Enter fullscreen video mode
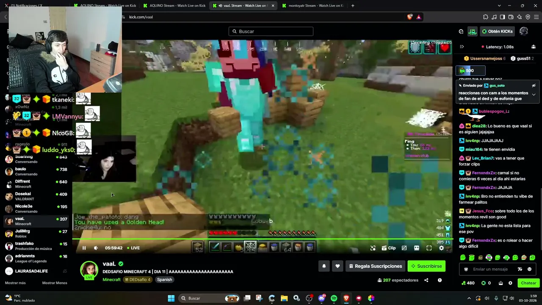The image size is (542, 305). (429, 248)
